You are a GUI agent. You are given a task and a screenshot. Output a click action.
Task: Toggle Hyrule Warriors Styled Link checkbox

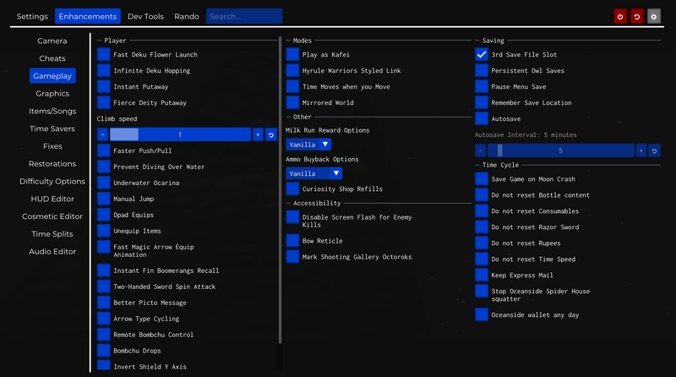tap(292, 70)
